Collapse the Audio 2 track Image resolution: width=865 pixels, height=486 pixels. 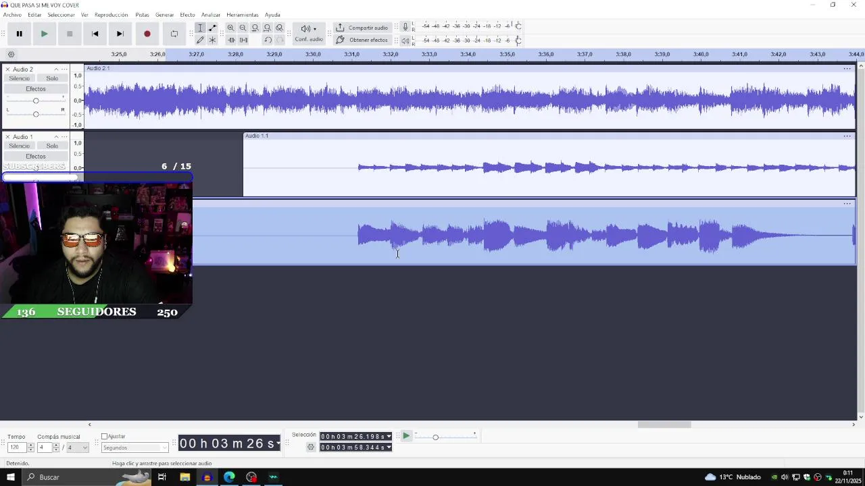coord(56,70)
